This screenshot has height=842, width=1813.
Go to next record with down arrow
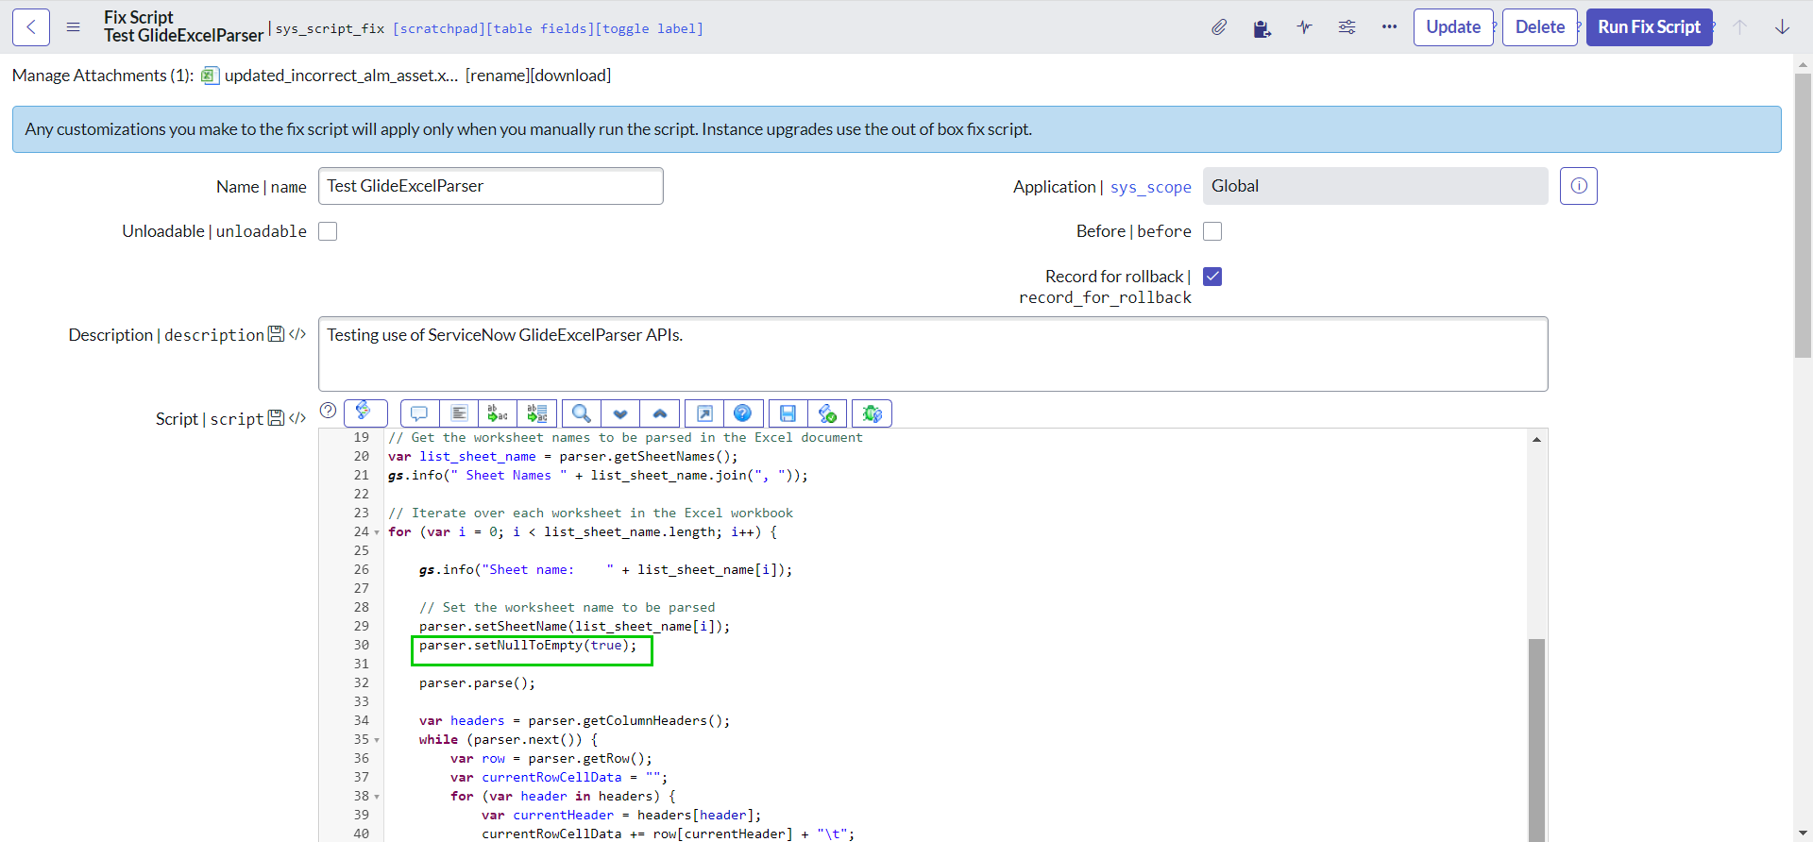[1783, 27]
